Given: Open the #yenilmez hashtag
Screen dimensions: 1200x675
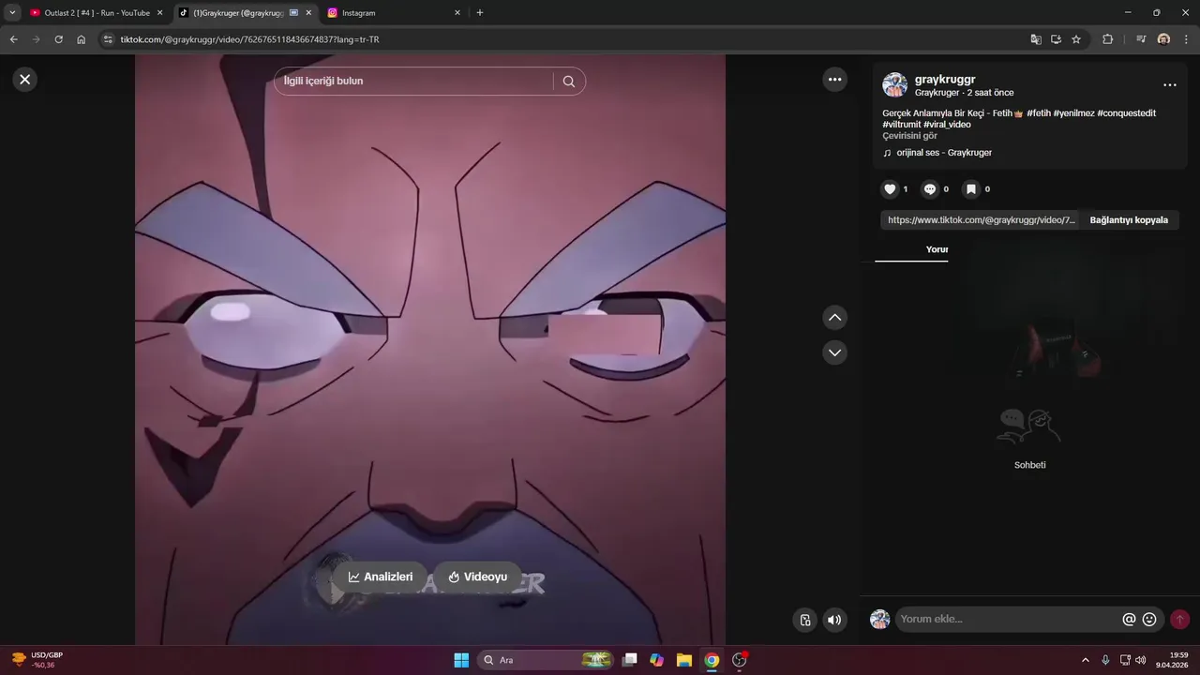Looking at the screenshot, I should 1073,113.
